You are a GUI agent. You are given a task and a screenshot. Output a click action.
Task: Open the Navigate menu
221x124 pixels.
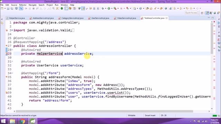click(32, 5)
